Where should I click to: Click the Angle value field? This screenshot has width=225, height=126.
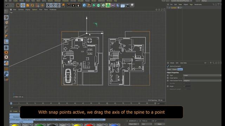coord(187,86)
